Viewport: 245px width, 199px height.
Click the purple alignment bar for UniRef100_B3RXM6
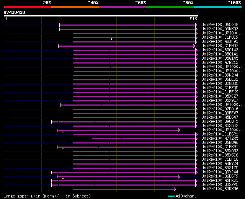point(123,189)
